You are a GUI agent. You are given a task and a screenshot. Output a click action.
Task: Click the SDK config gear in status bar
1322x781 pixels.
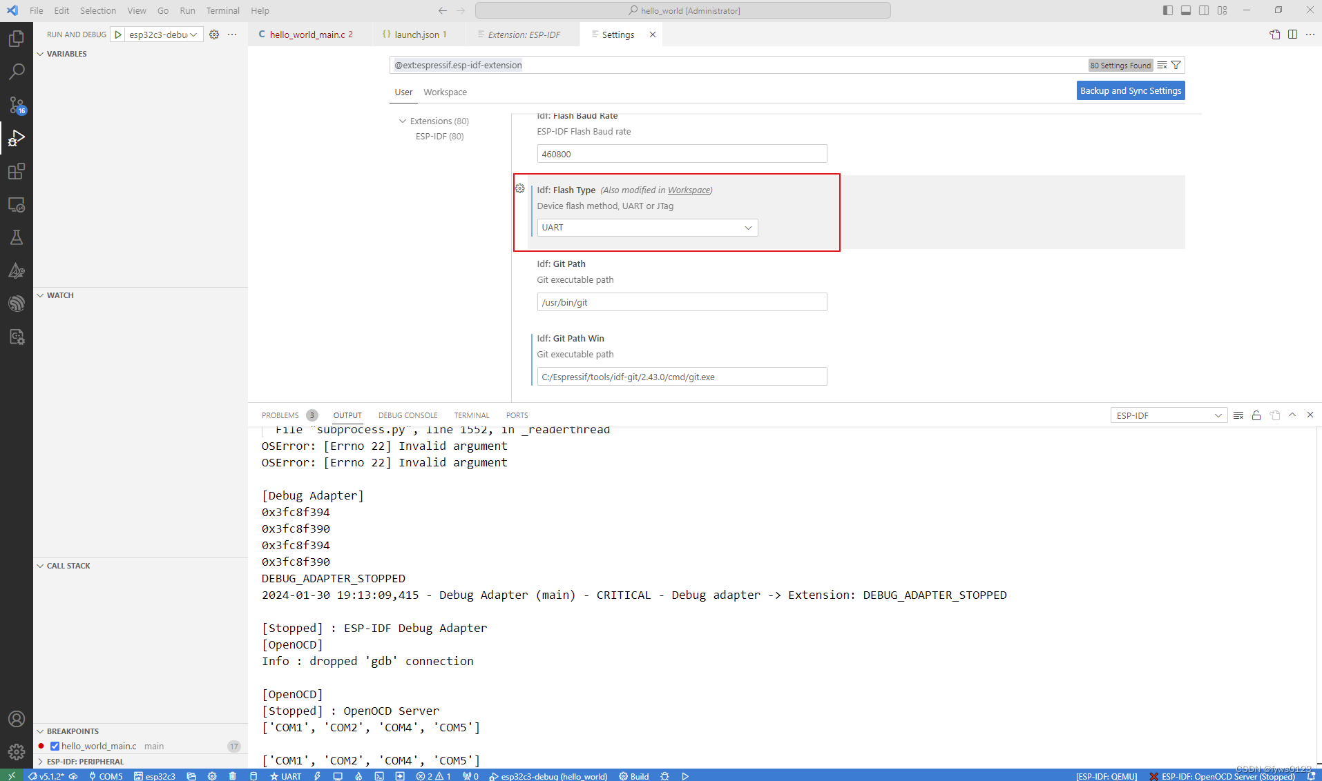coord(212,776)
